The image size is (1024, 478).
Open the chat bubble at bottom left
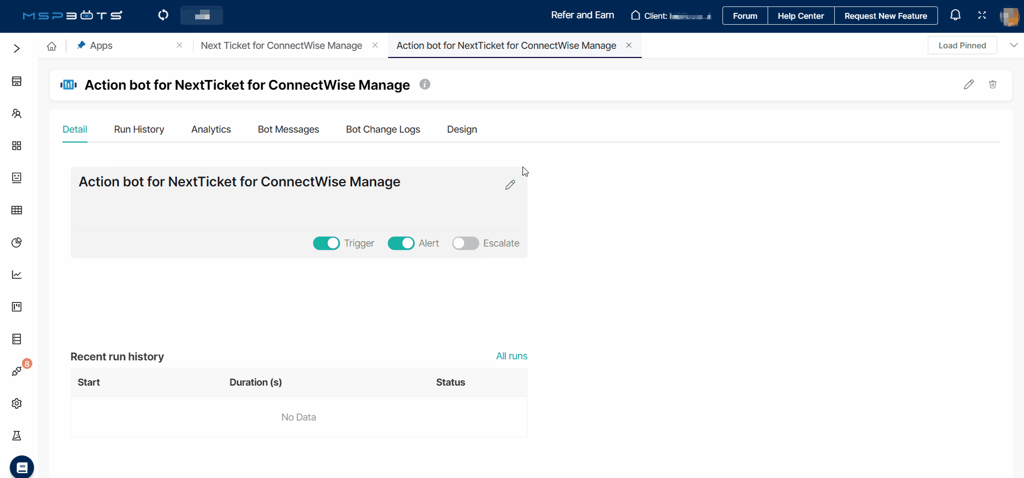click(22, 467)
